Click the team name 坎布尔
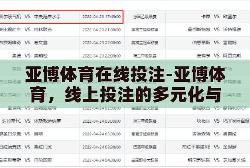Viewport: 250px width, 168px height. click(x=203, y=121)
